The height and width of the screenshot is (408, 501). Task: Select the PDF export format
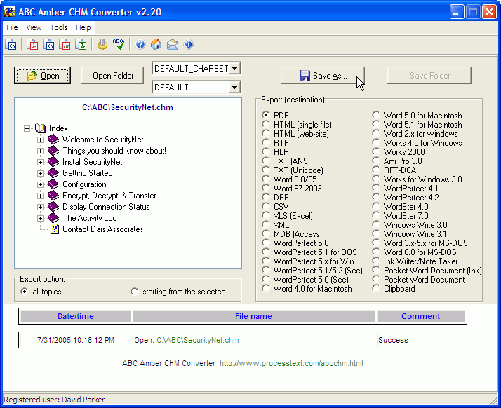pos(265,115)
